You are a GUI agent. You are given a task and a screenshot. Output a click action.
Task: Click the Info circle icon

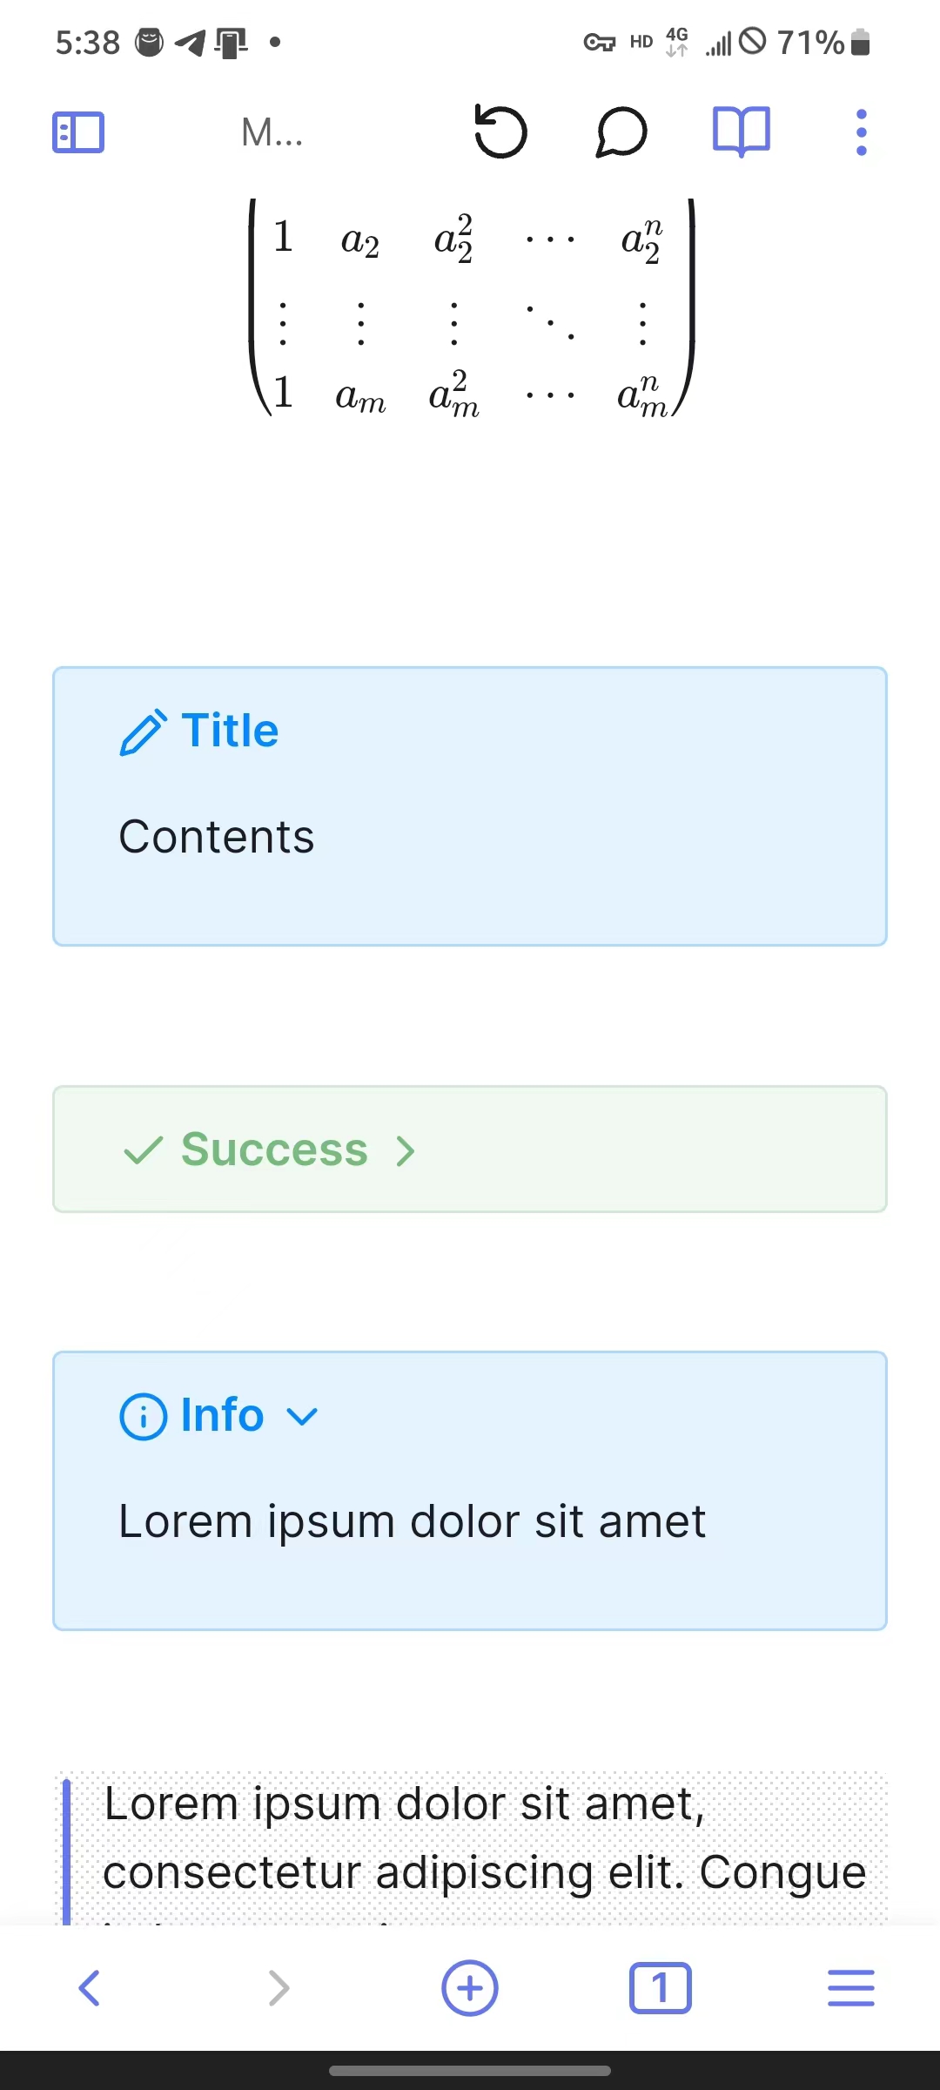tap(143, 1417)
